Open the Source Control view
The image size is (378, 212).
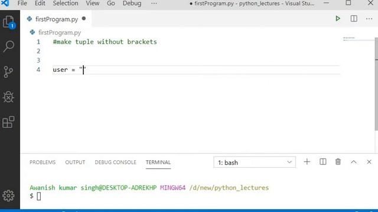pyautogui.click(x=9, y=72)
